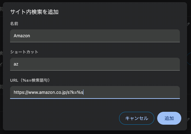The image size is (191, 134).
Task: Click the ショートカット label text
Action: 24,52
